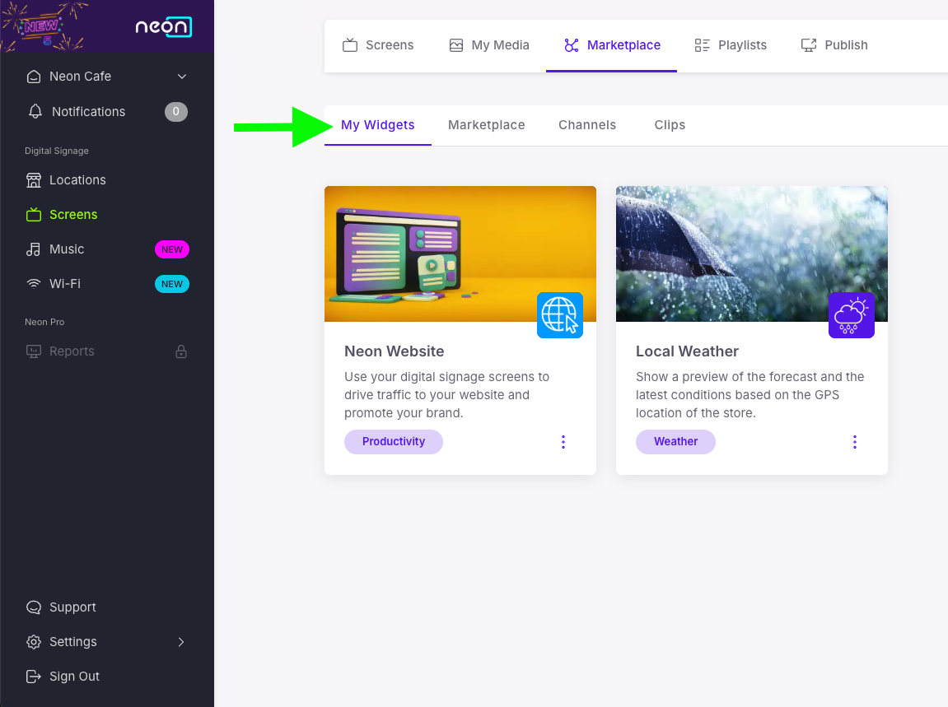Expand the Neon Cafe dropdown chevron
Viewport: 948px width, 707px height.
(182, 77)
